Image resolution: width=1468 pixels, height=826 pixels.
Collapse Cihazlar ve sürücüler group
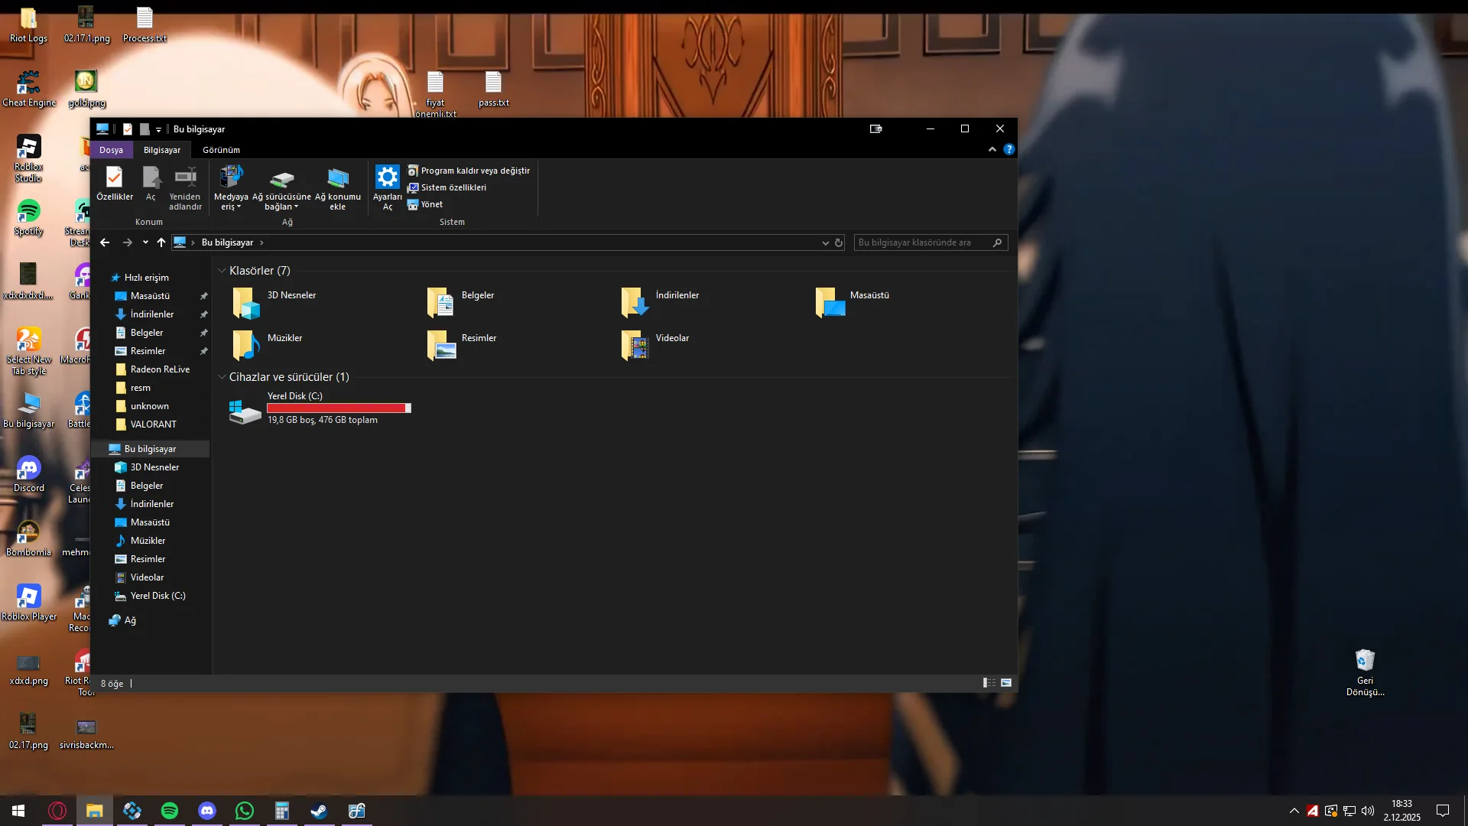[222, 377]
